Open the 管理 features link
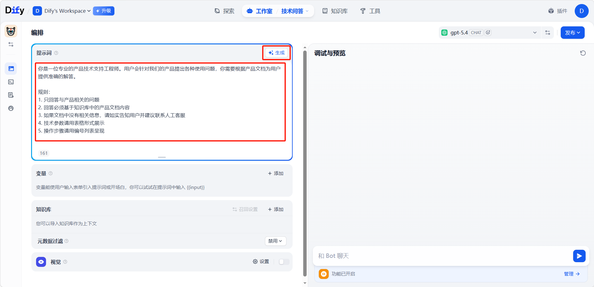The image size is (594, 287). pyautogui.click(x=572, y=274)
